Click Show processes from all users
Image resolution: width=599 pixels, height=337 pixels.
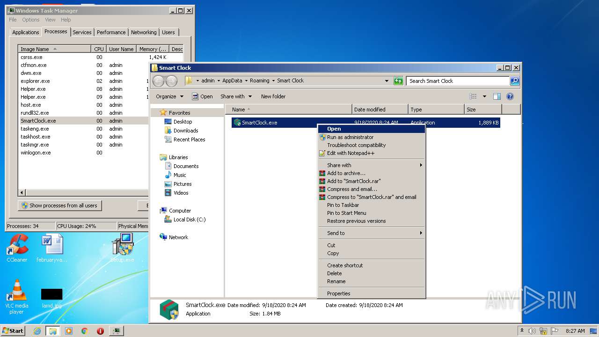point(59,205)
